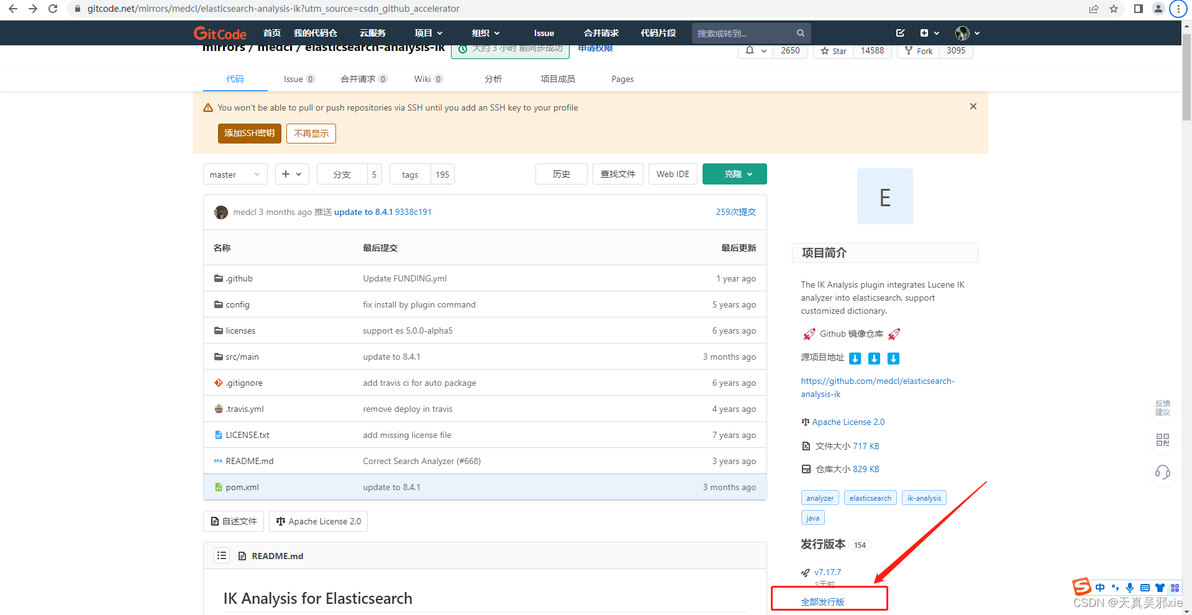Open the config folder
1192x615 pixels.
[237, 304]
